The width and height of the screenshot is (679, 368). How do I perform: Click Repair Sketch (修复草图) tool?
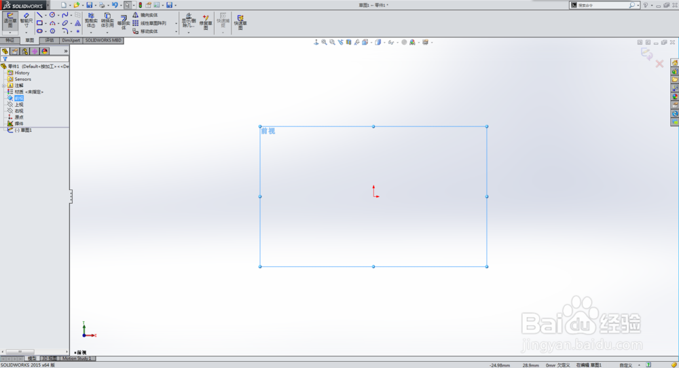[206, 21]
